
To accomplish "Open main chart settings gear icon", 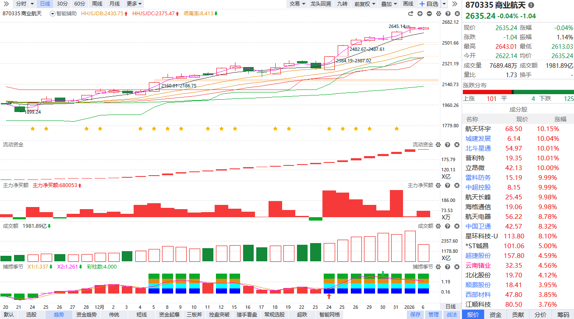I will click(438, 14).
